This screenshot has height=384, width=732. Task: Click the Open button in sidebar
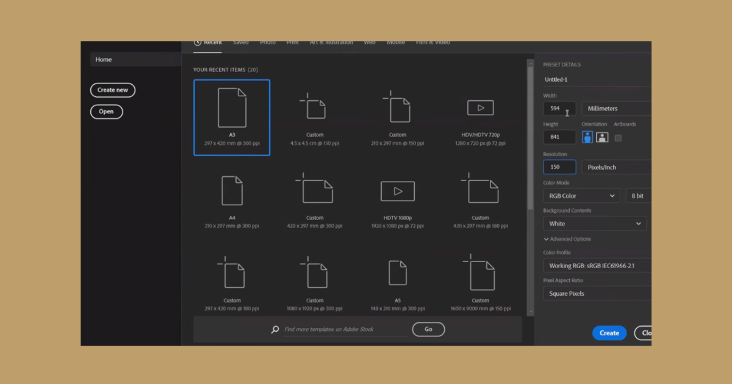coord(106,112)
